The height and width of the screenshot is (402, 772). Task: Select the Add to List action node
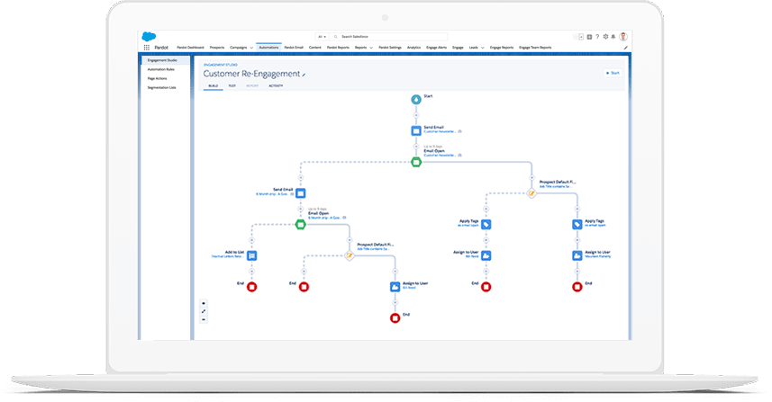(252, 255)
